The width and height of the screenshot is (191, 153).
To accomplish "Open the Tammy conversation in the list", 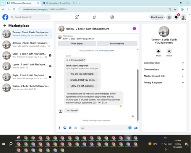I will pyautogui.click(x=27, y=34).
